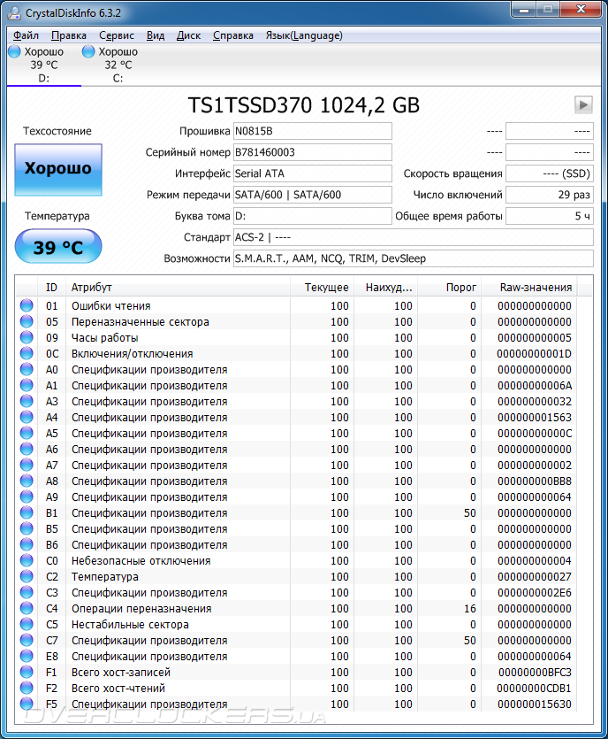608x739 pixels.
Task: Click the Стандарт field ACS-2
Action: pos(414,237)
